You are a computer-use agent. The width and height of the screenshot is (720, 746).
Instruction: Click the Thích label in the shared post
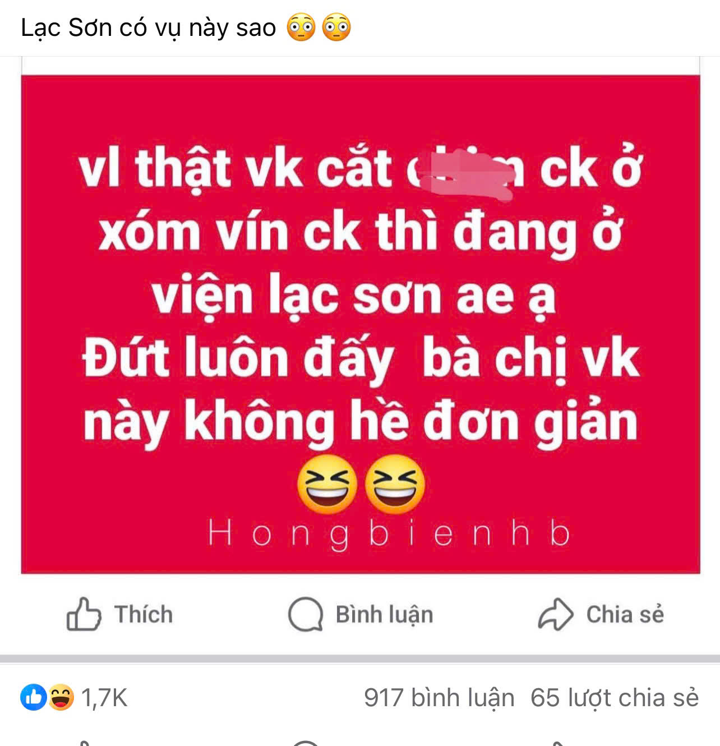(144, 615)
